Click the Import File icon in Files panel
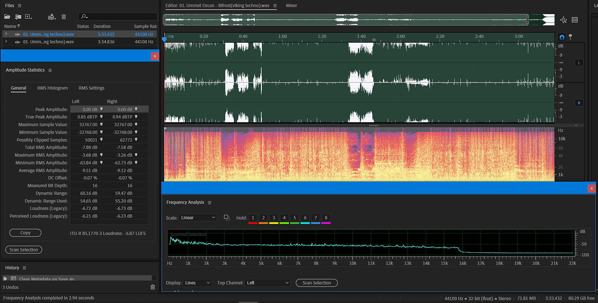This screenshot has height=303, width=598. coord(18,17)
